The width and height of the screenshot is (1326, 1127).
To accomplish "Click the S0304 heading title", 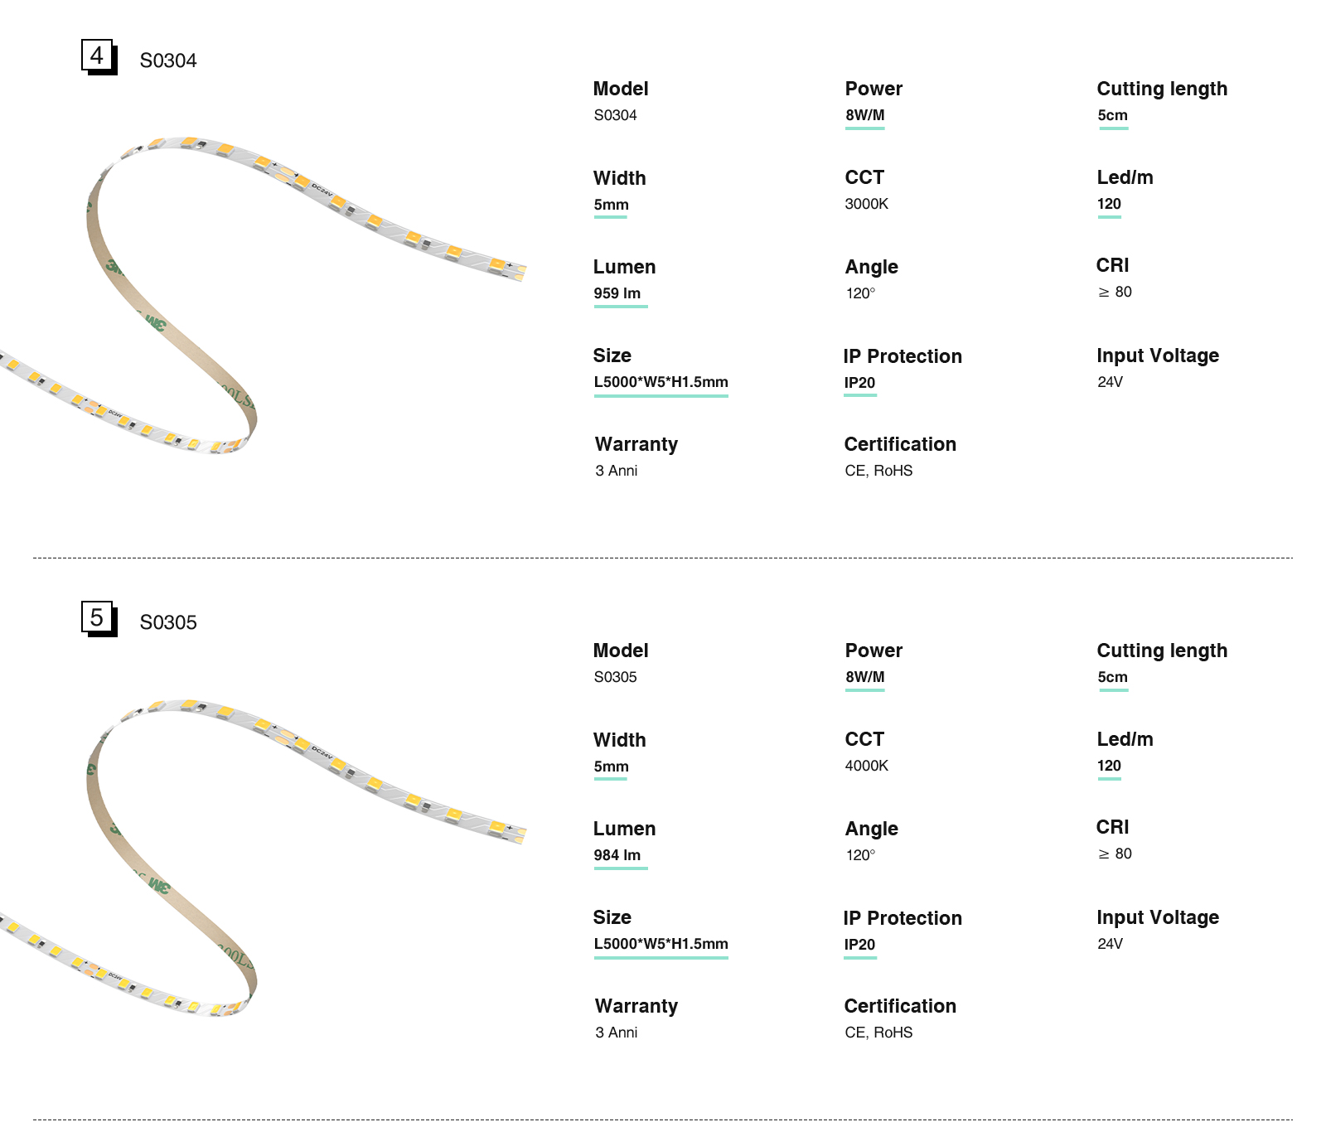I will [x=168, y=60].
